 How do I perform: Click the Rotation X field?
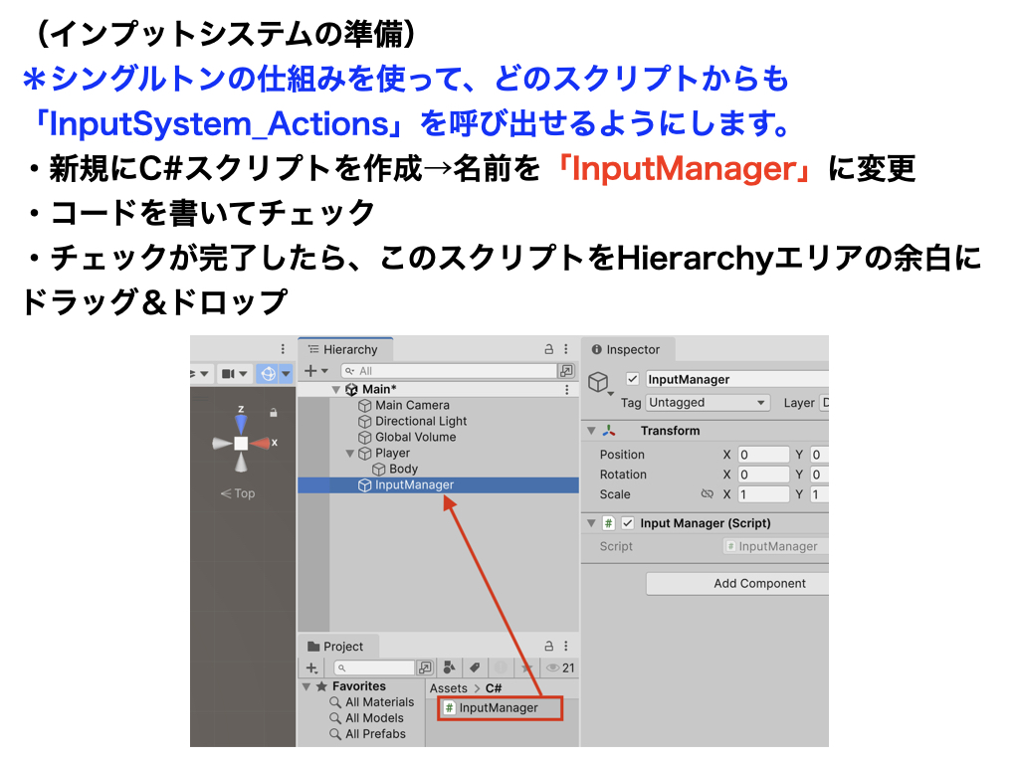[x=763, y=475]
